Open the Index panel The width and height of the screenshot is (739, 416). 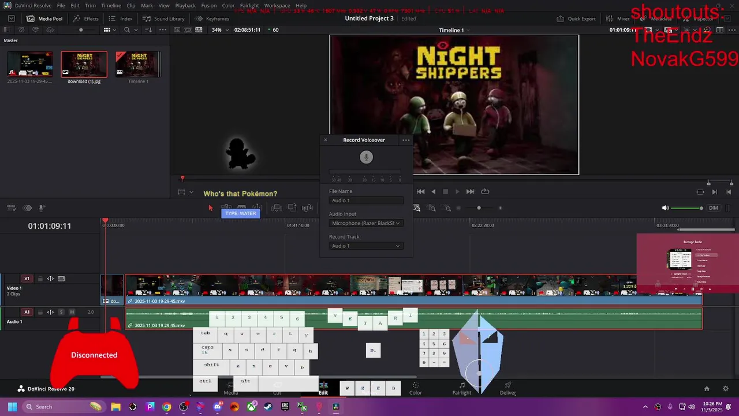(x=121, y=18)
